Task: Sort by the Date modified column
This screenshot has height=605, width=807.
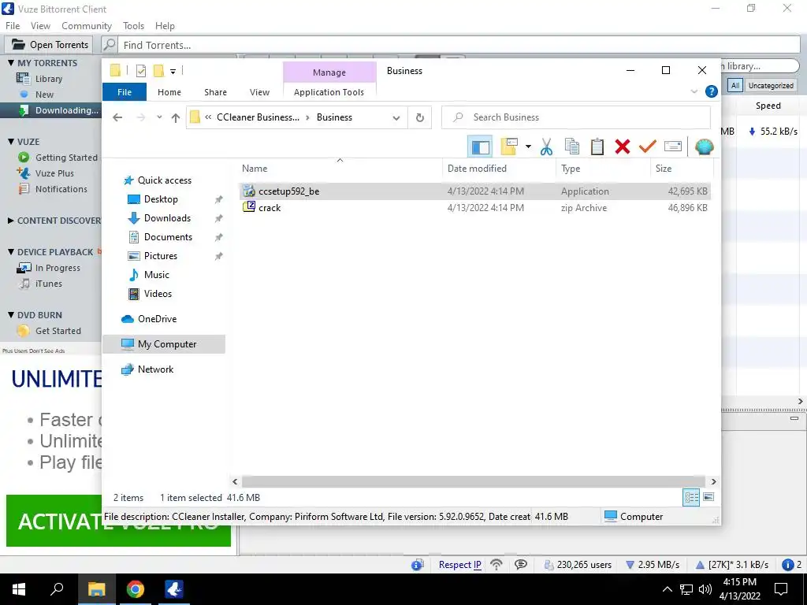Action: [x=499, y=169]
